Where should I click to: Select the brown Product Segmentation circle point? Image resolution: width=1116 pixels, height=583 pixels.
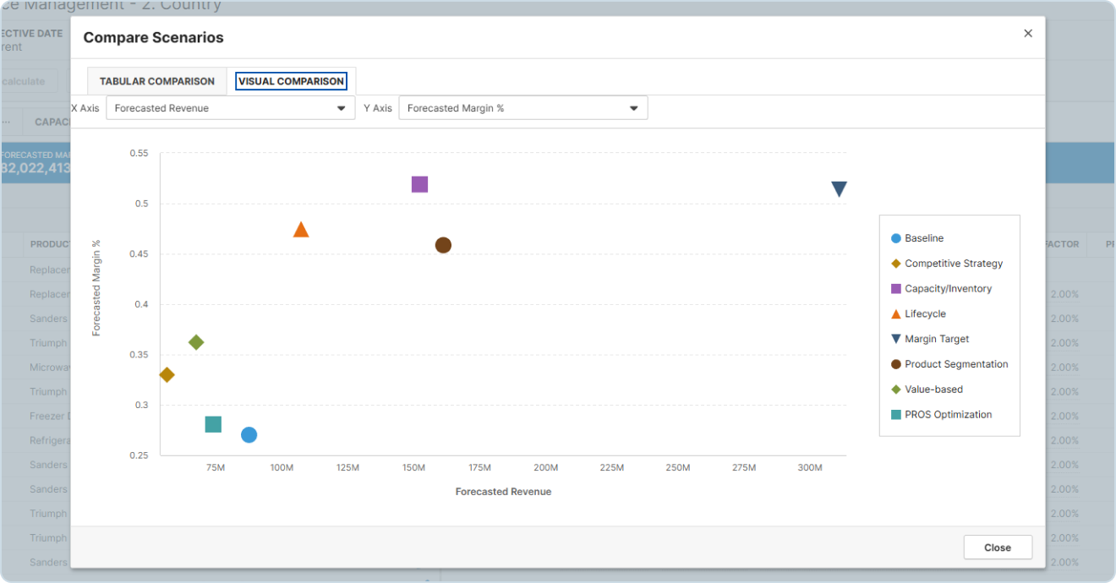click(443, 245)
